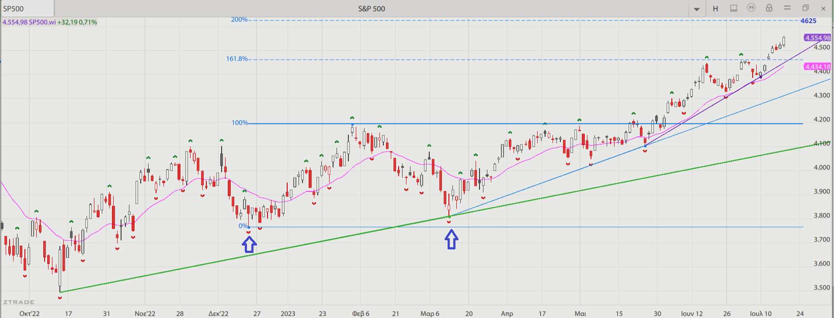Click the Νοε'22 date axis label

(145, 314)
